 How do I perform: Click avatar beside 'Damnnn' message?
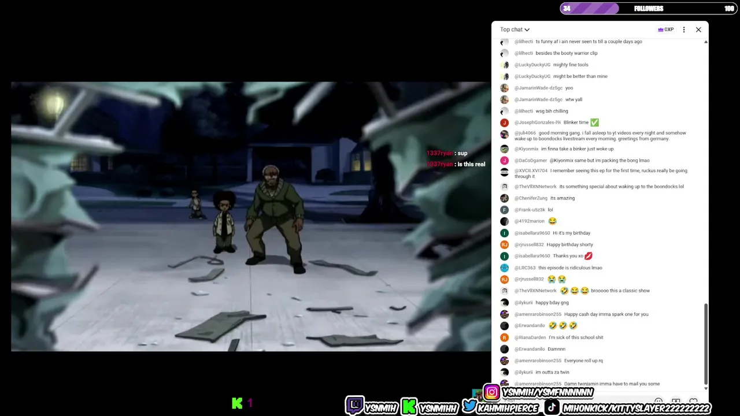(x=504, y=349)
